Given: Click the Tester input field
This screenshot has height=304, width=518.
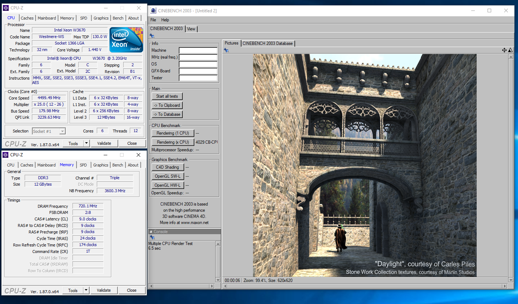Looking at the screenshot, I should pos(198,78).
